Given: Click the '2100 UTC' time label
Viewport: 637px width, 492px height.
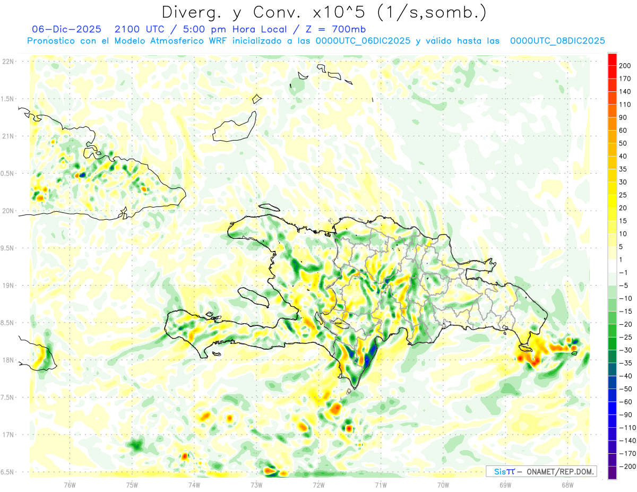Looking at the screenshot, I should pyautogui.click(x=140, y=29).
